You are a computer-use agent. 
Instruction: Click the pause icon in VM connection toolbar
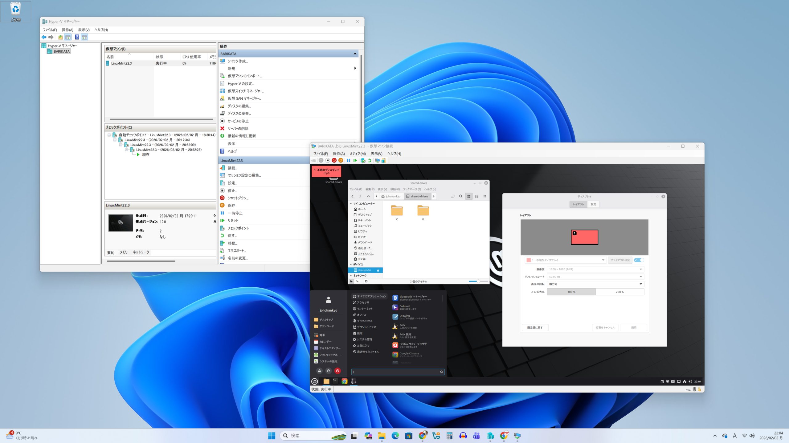pyautogui.click(x=349, y=160)
